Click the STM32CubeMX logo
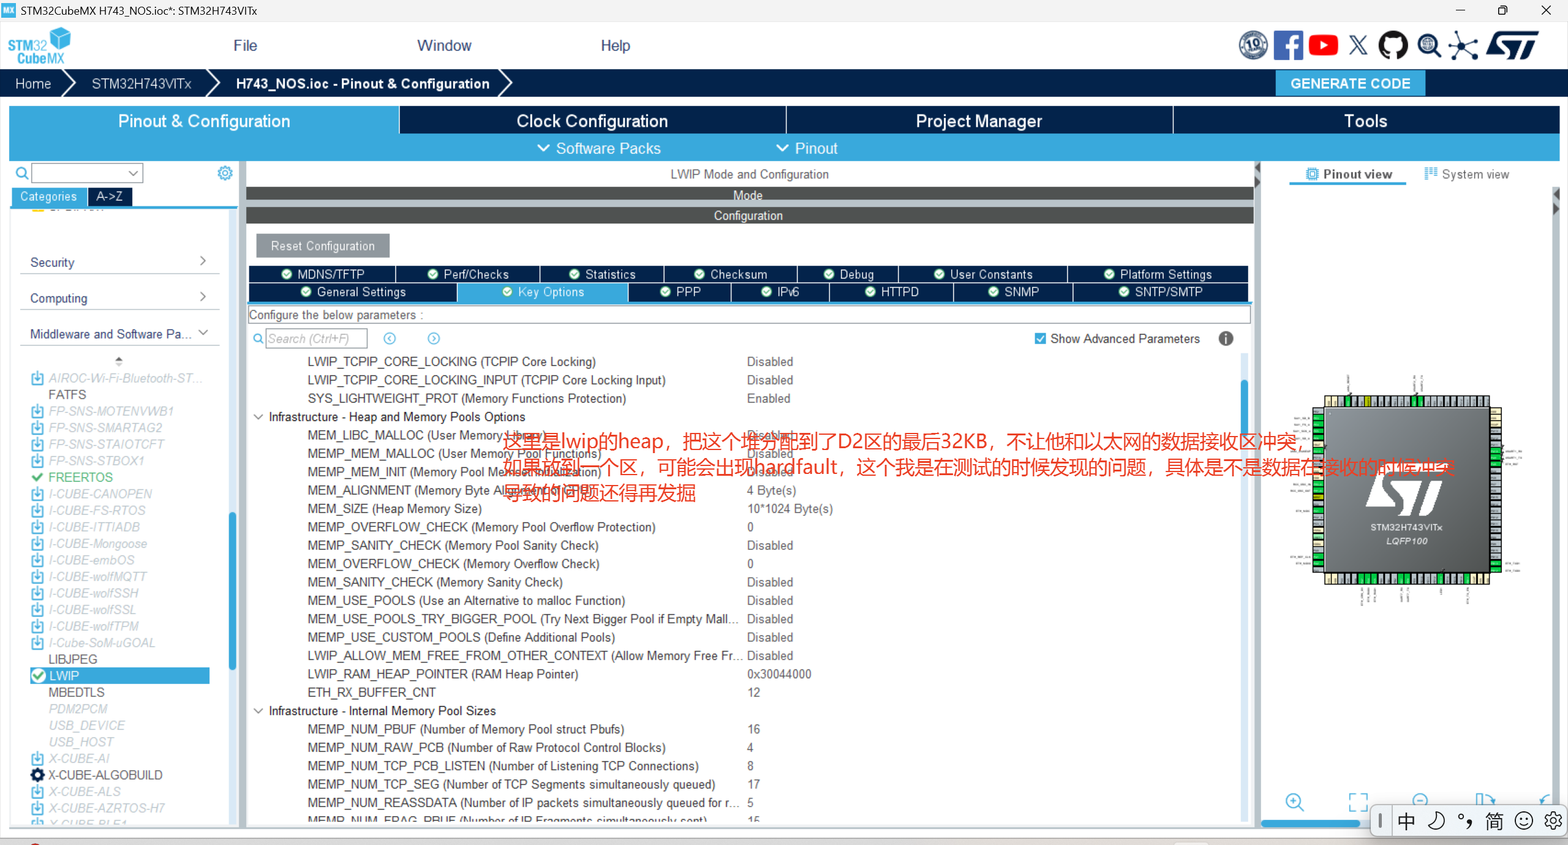 [x=39, y=46]
